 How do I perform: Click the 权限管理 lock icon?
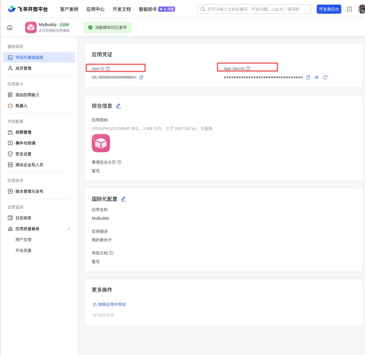pos(10,132)
